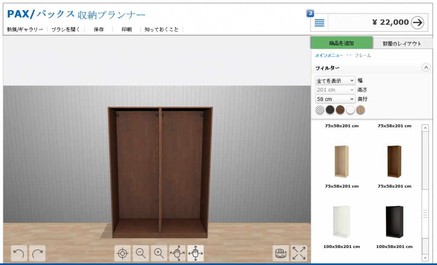This screenshot has height=265, width=437.
Task: Toggle the tape measure dimensions icon
Action: coord(281,253)
